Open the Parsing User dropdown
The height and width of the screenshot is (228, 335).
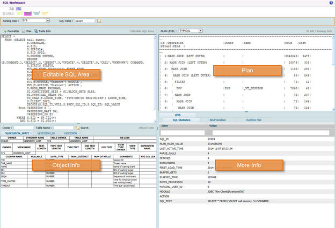48,20
